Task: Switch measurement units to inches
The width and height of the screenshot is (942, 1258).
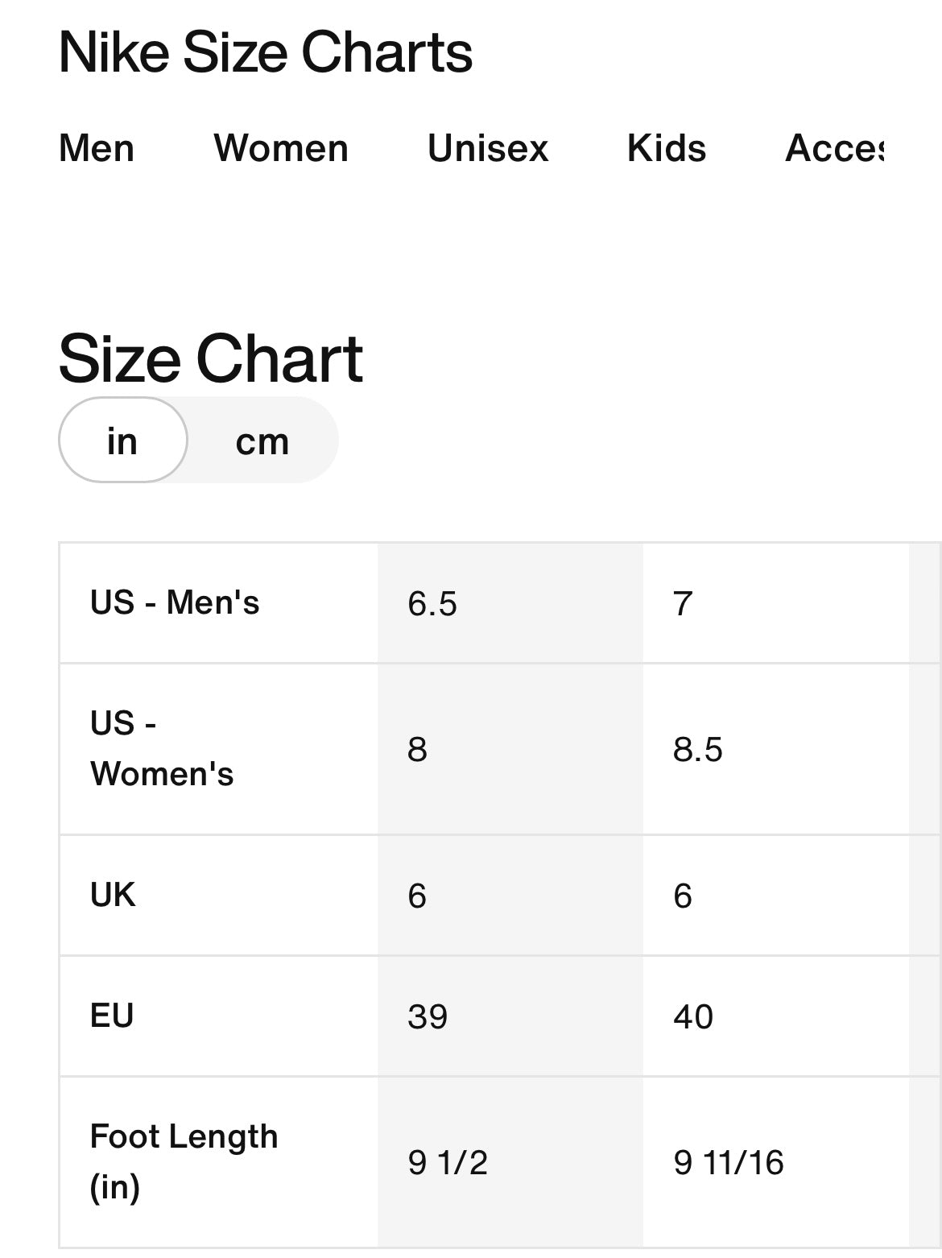Action: 122,441
